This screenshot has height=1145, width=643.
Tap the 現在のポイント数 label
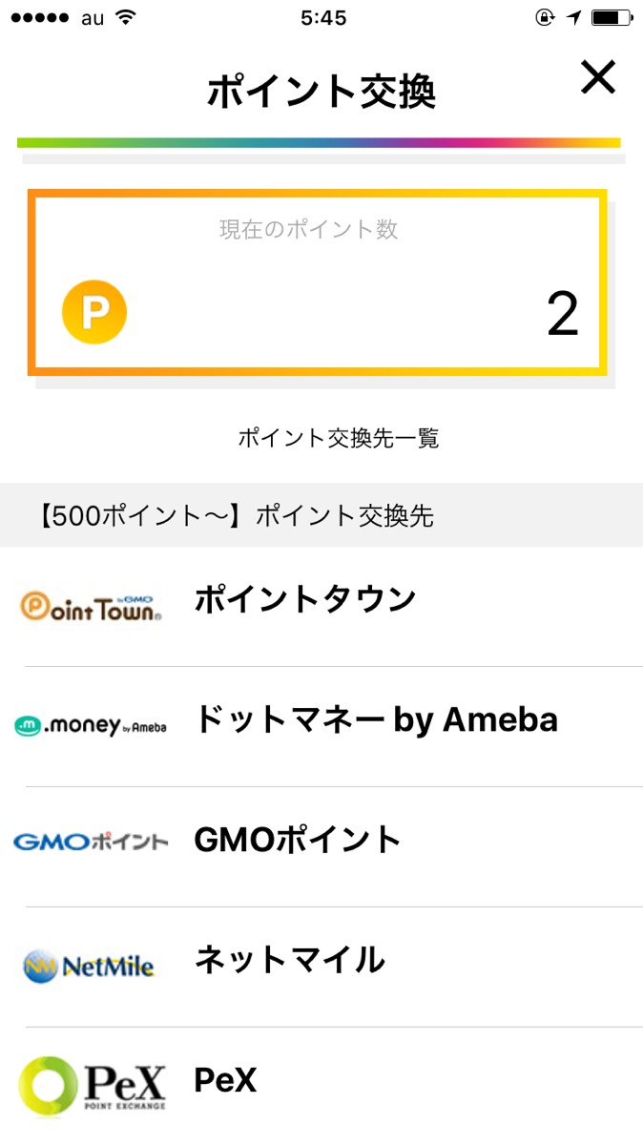[x=308, y=230]
